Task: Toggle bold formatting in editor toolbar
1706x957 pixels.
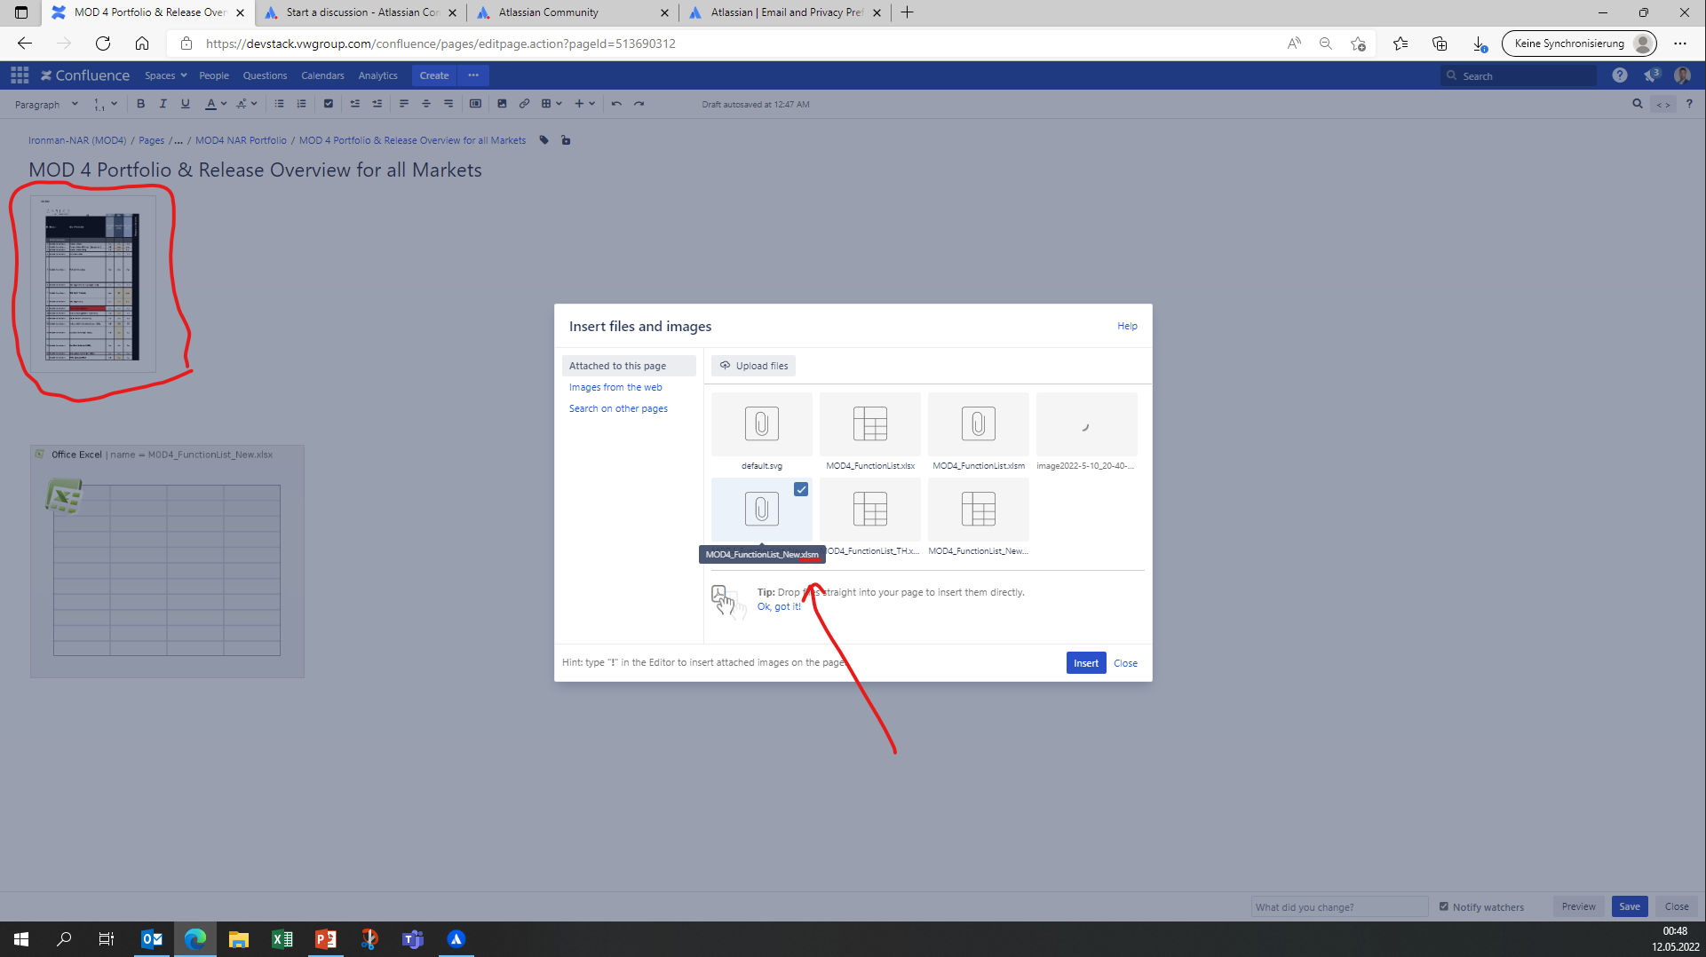Action: (140, 104)
